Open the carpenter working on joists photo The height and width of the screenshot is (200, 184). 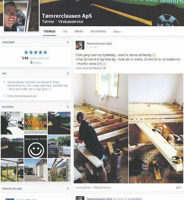pyautogui.click(x=101, y=128)
